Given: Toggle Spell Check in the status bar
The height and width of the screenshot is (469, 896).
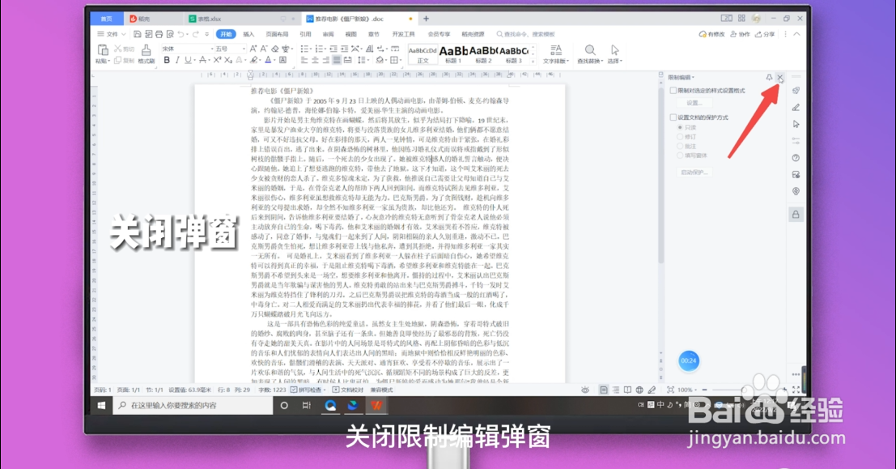Looking at the screenshot, I should coord(306,390).
